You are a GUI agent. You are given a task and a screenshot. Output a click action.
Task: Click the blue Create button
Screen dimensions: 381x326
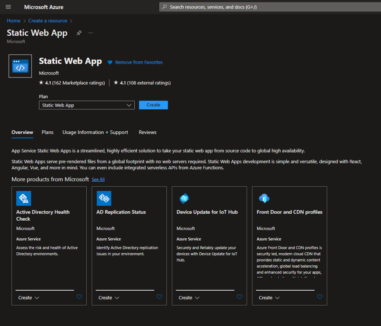153,105
